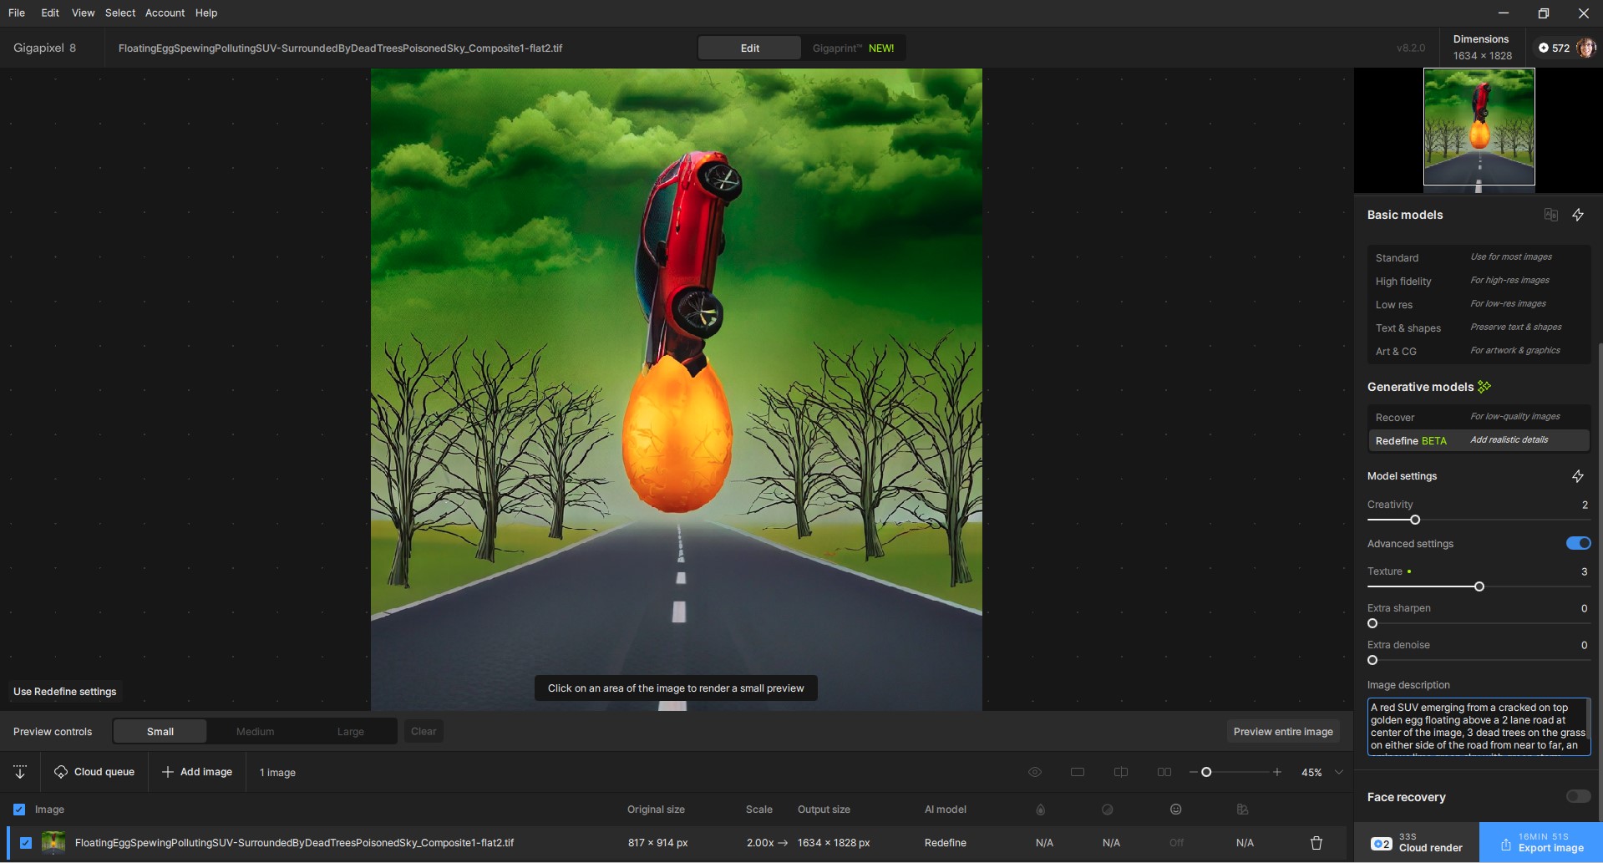Turn off the Advanced settings switch

(x=1578, y=544)
